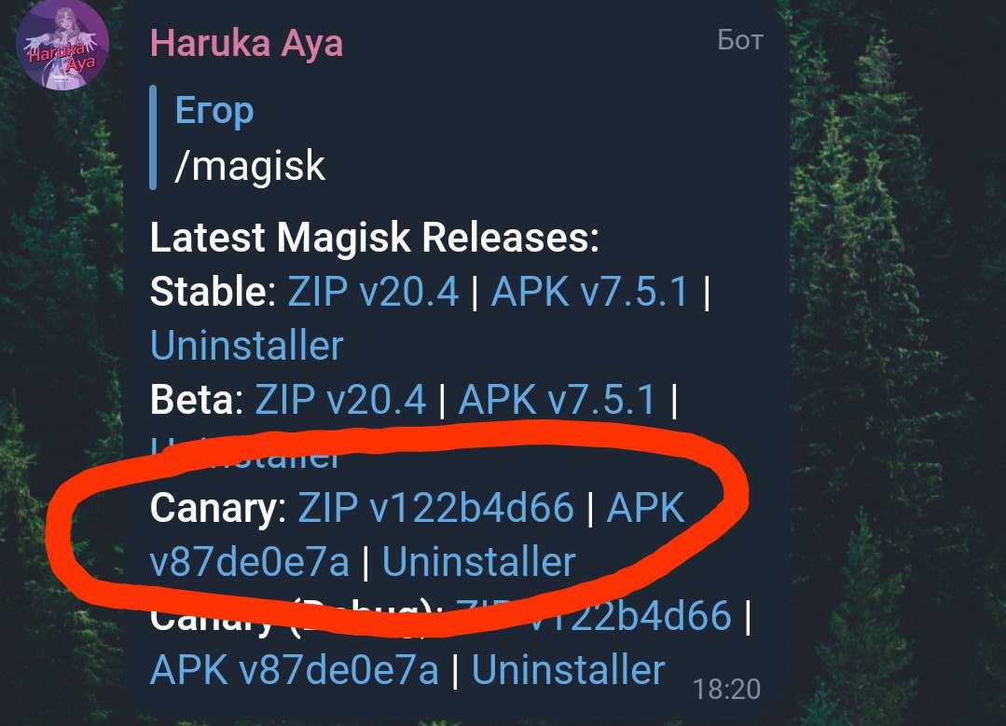Tap the 18:20 message timestamp
1006x726 pixels.
pos(727,690)
